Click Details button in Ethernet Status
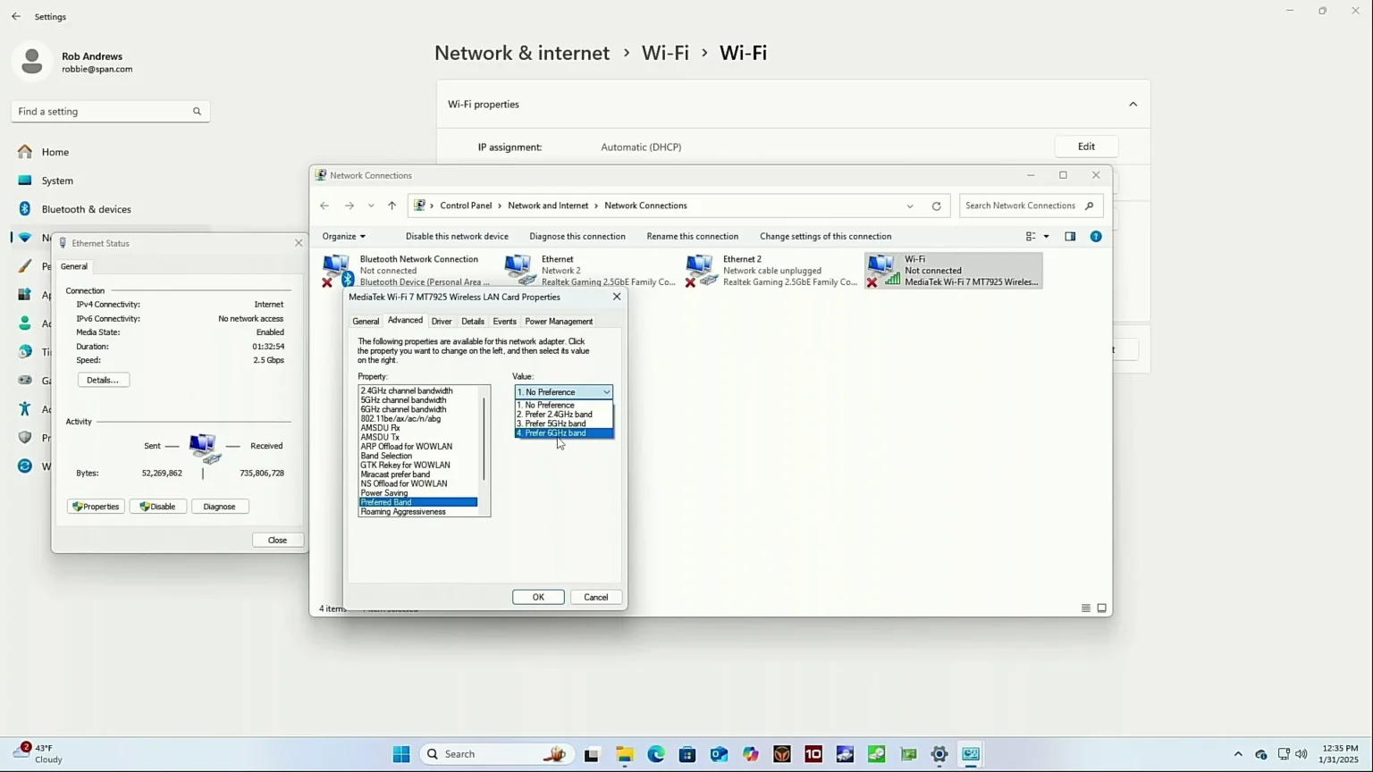This screenshot has height=772, width=1373. click(x=103, y=380)
